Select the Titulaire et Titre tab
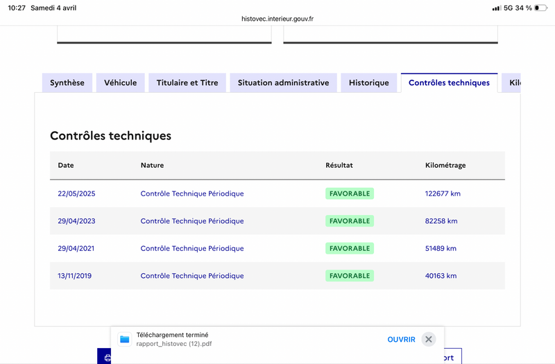Viewport: 555px width, 364px height. 187,83
